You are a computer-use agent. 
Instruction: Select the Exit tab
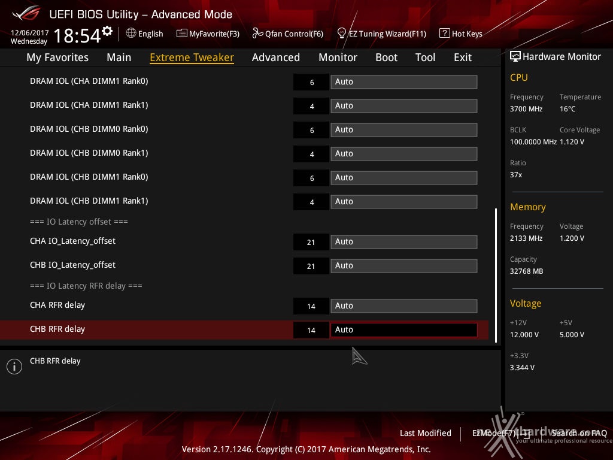point(463,57)
